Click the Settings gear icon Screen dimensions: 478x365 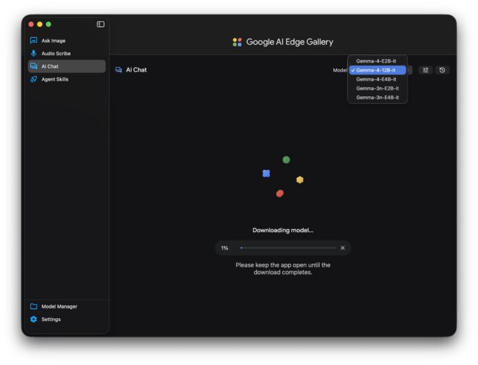click(x=34, y=320)
